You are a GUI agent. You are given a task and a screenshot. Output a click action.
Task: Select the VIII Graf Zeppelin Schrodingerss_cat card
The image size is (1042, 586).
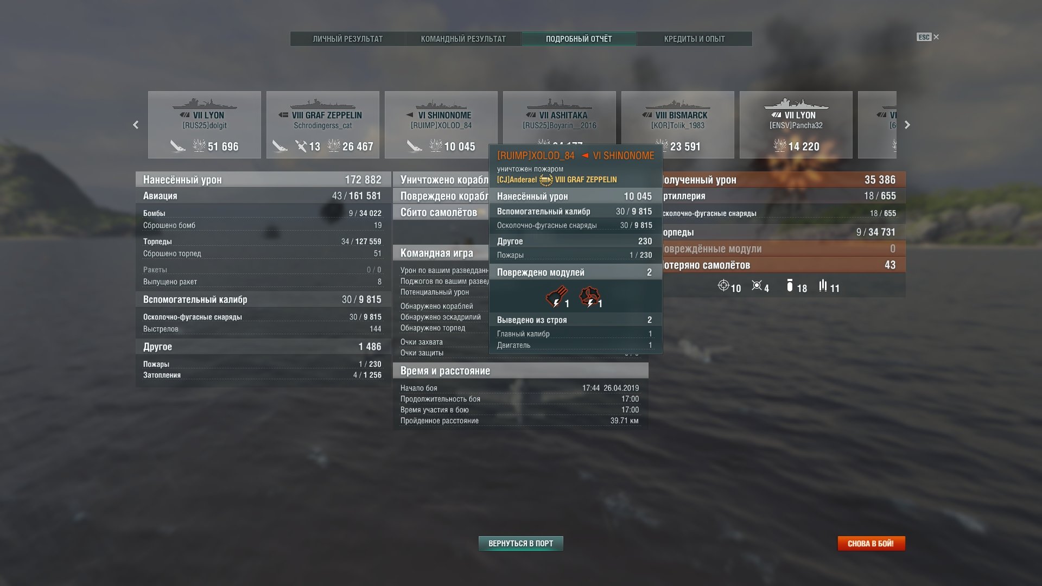tap(323, 125)
